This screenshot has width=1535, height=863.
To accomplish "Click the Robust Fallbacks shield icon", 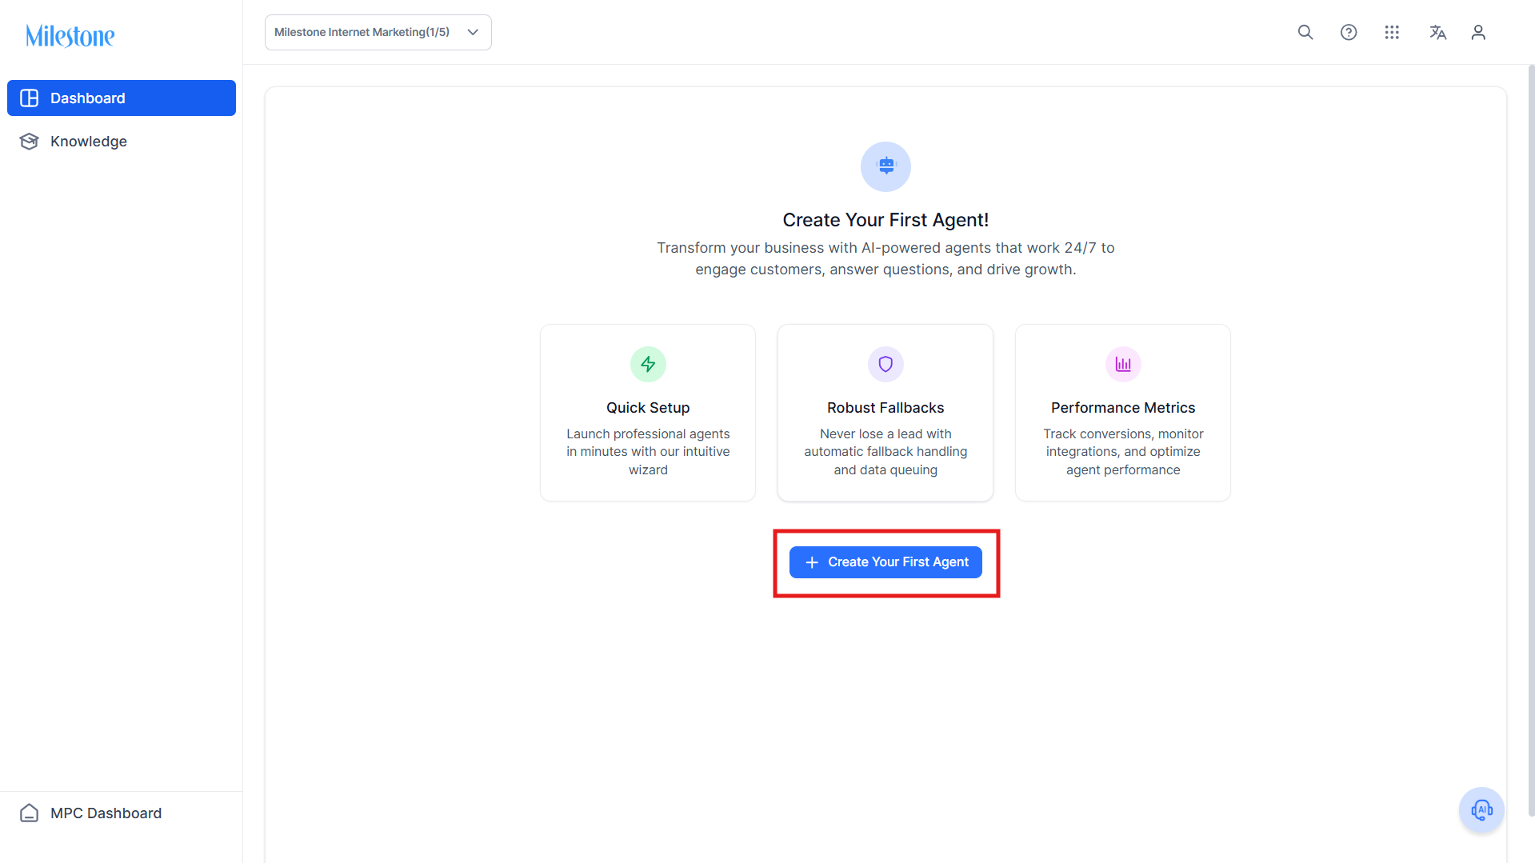I will pos(885,365).
